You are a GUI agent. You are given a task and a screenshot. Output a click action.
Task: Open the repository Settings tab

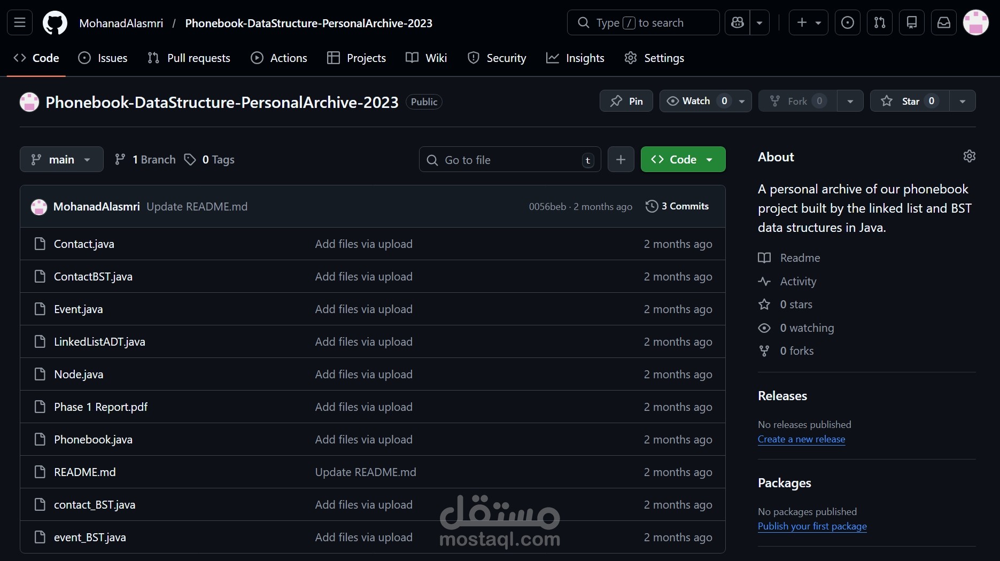(654, 58)
